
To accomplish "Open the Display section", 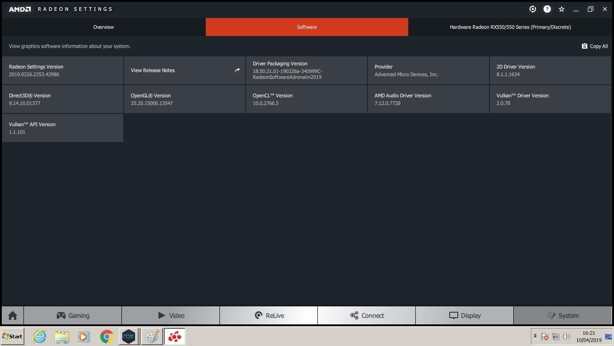I will (x=465, y=315).
